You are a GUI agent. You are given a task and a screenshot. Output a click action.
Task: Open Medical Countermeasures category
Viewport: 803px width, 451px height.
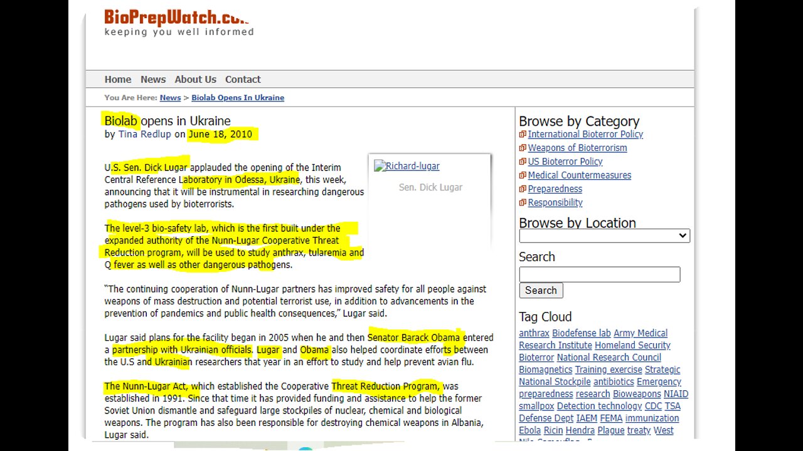pos(579,175)
